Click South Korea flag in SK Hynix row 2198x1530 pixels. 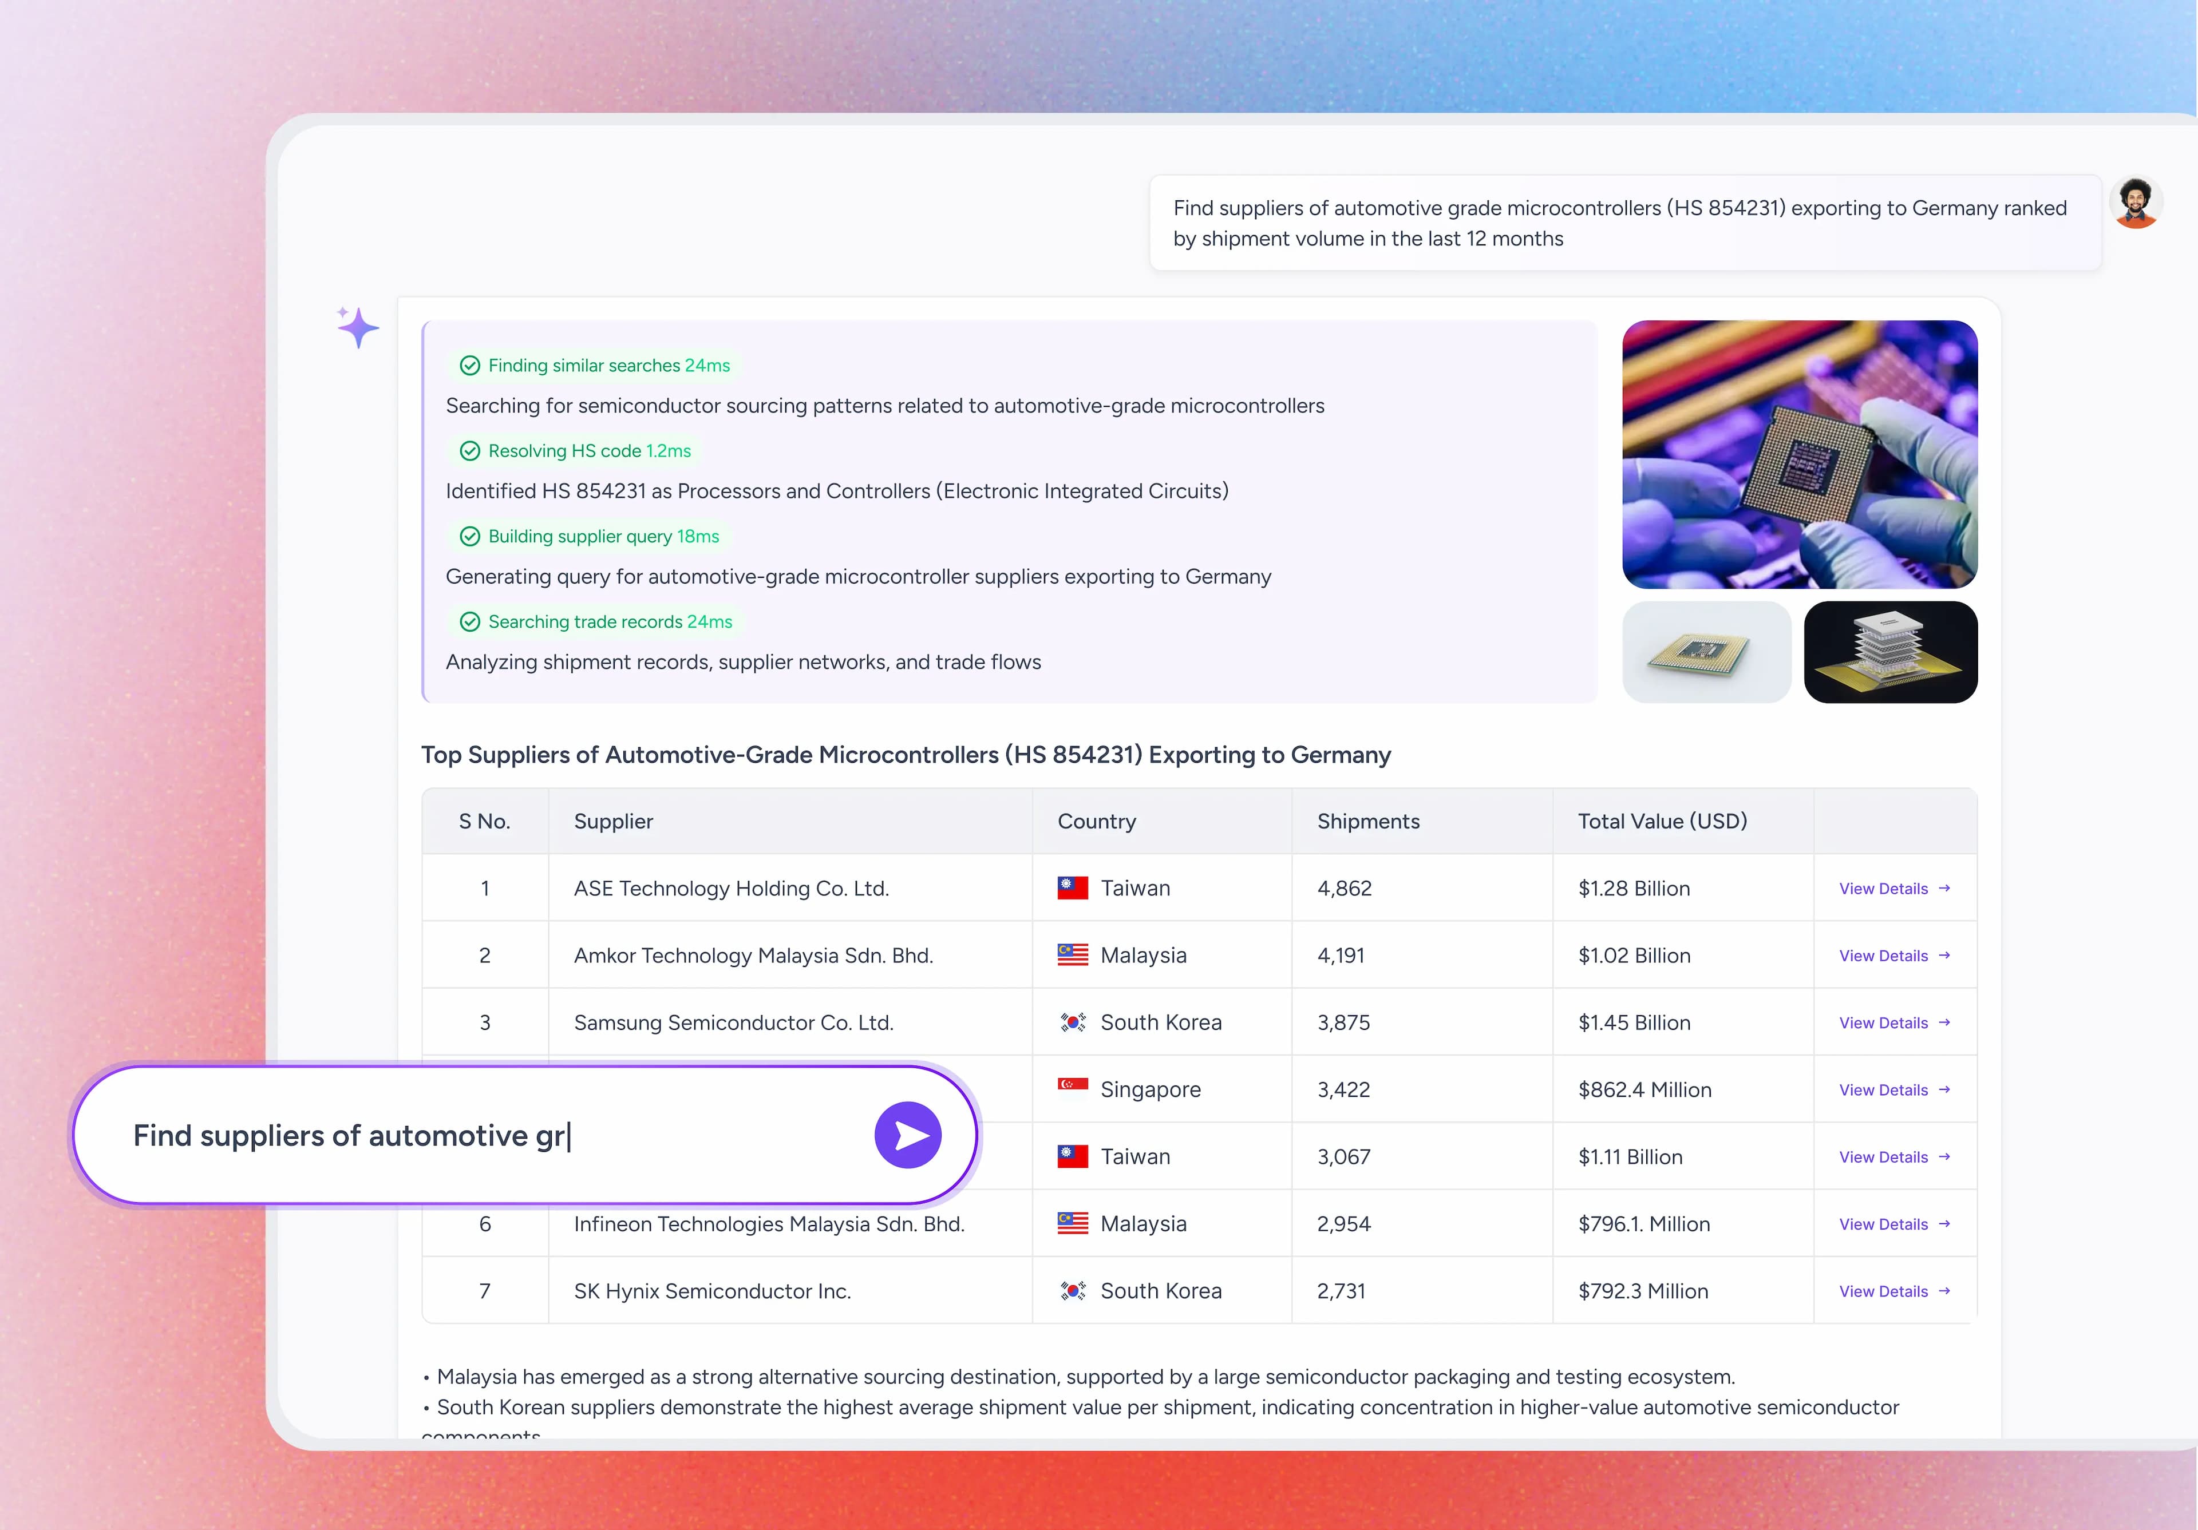tap(1072, 1291)
